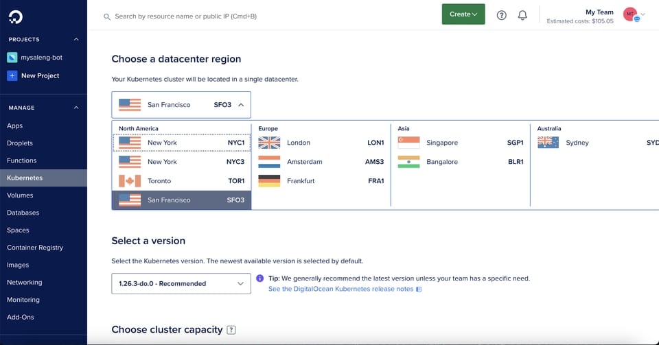The width and height of the screenshot is (659, 345).
Task: Open Monitoring in the sidebar
Action: pyautogui.click(x=23, y=300)
